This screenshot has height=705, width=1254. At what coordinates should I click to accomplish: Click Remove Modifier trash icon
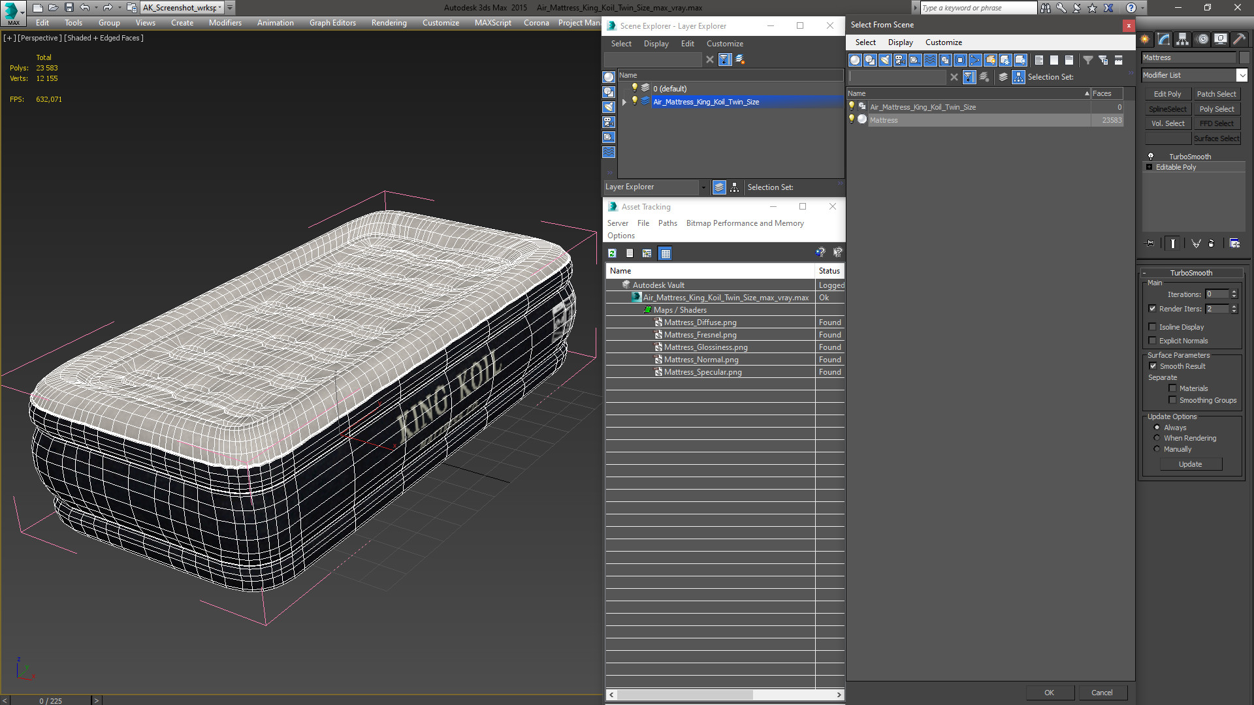pos(1212,243)
